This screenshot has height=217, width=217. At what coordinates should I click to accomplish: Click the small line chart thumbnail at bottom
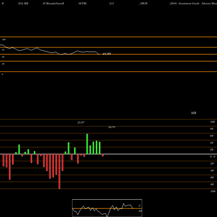click(107, 208)
